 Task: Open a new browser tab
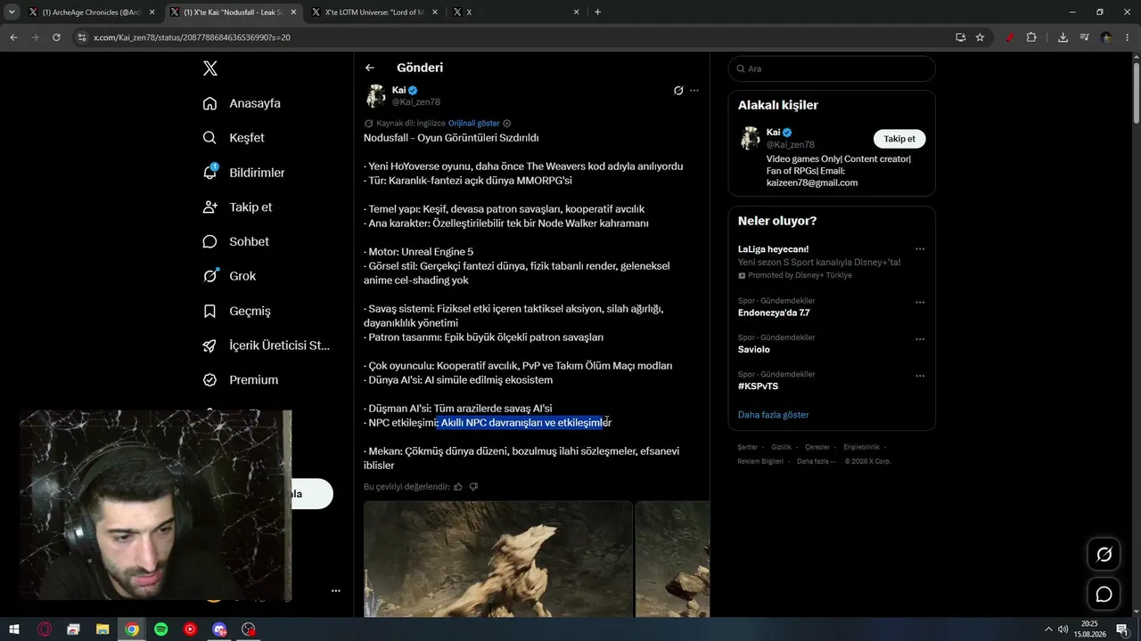(597, 12)
